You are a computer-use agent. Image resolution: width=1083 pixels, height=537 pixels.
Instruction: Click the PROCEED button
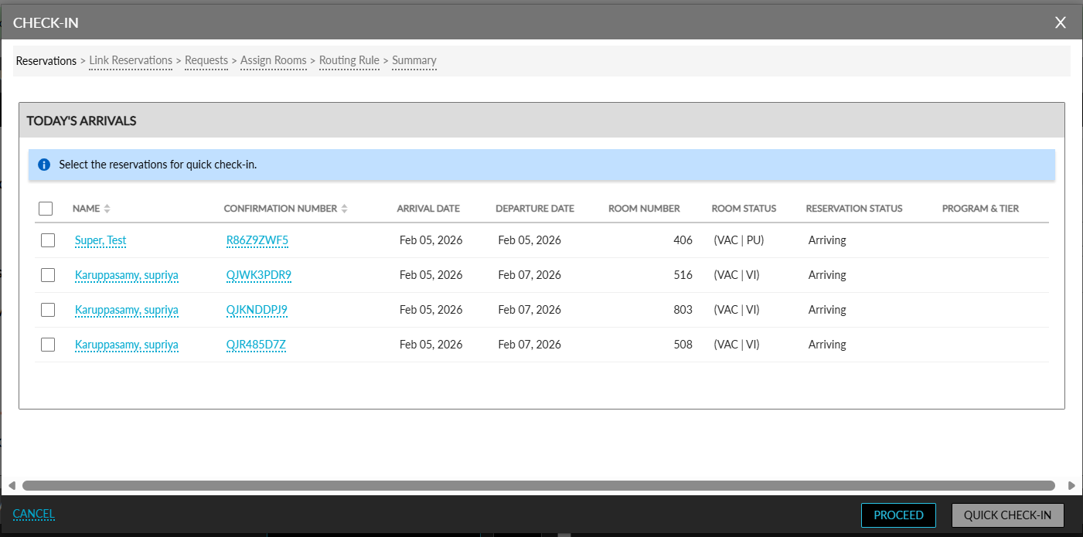[898, 515]
